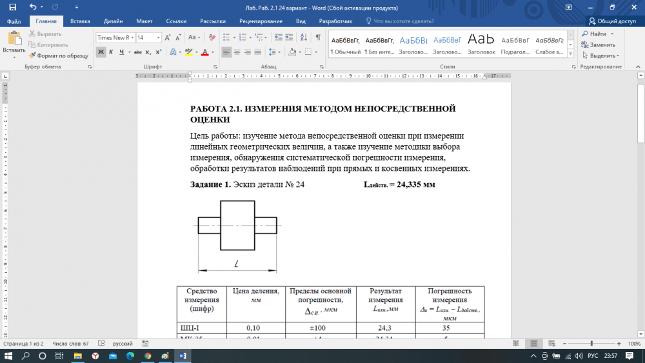Open the change case (Aa) dropdown
This screenshot has height=363, width=645.
coord(194,37)
